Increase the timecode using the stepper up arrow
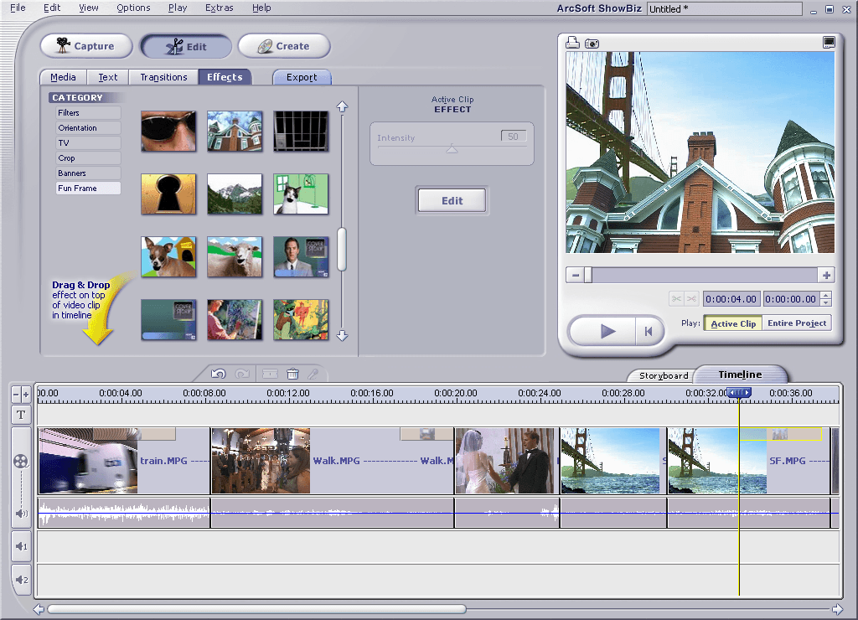The width and height of the screenshot is (858, 620). (x=826, y=295)
